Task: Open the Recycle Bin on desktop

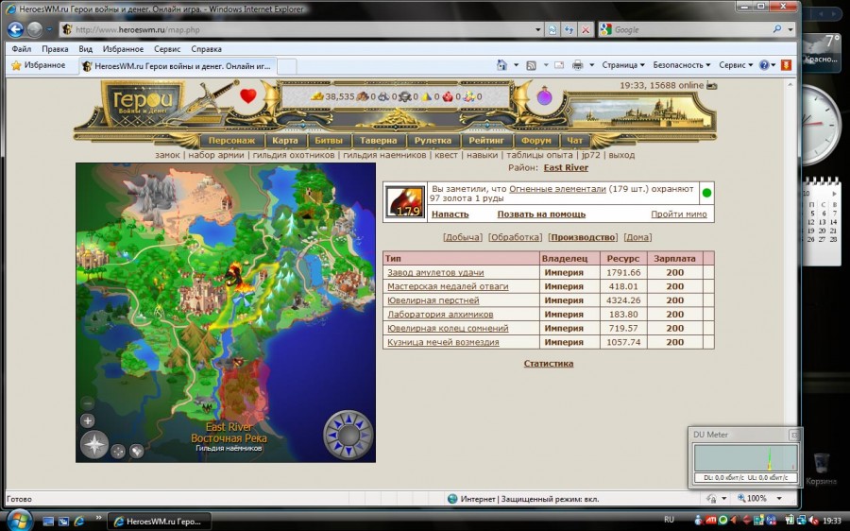Action: pos(822,469)
